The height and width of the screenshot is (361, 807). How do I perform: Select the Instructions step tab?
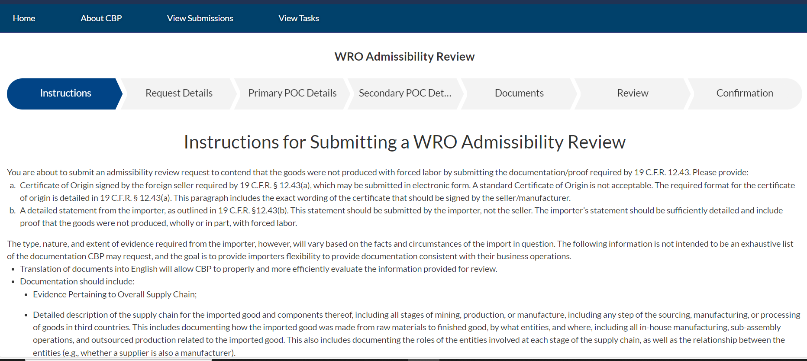(65, 93)
